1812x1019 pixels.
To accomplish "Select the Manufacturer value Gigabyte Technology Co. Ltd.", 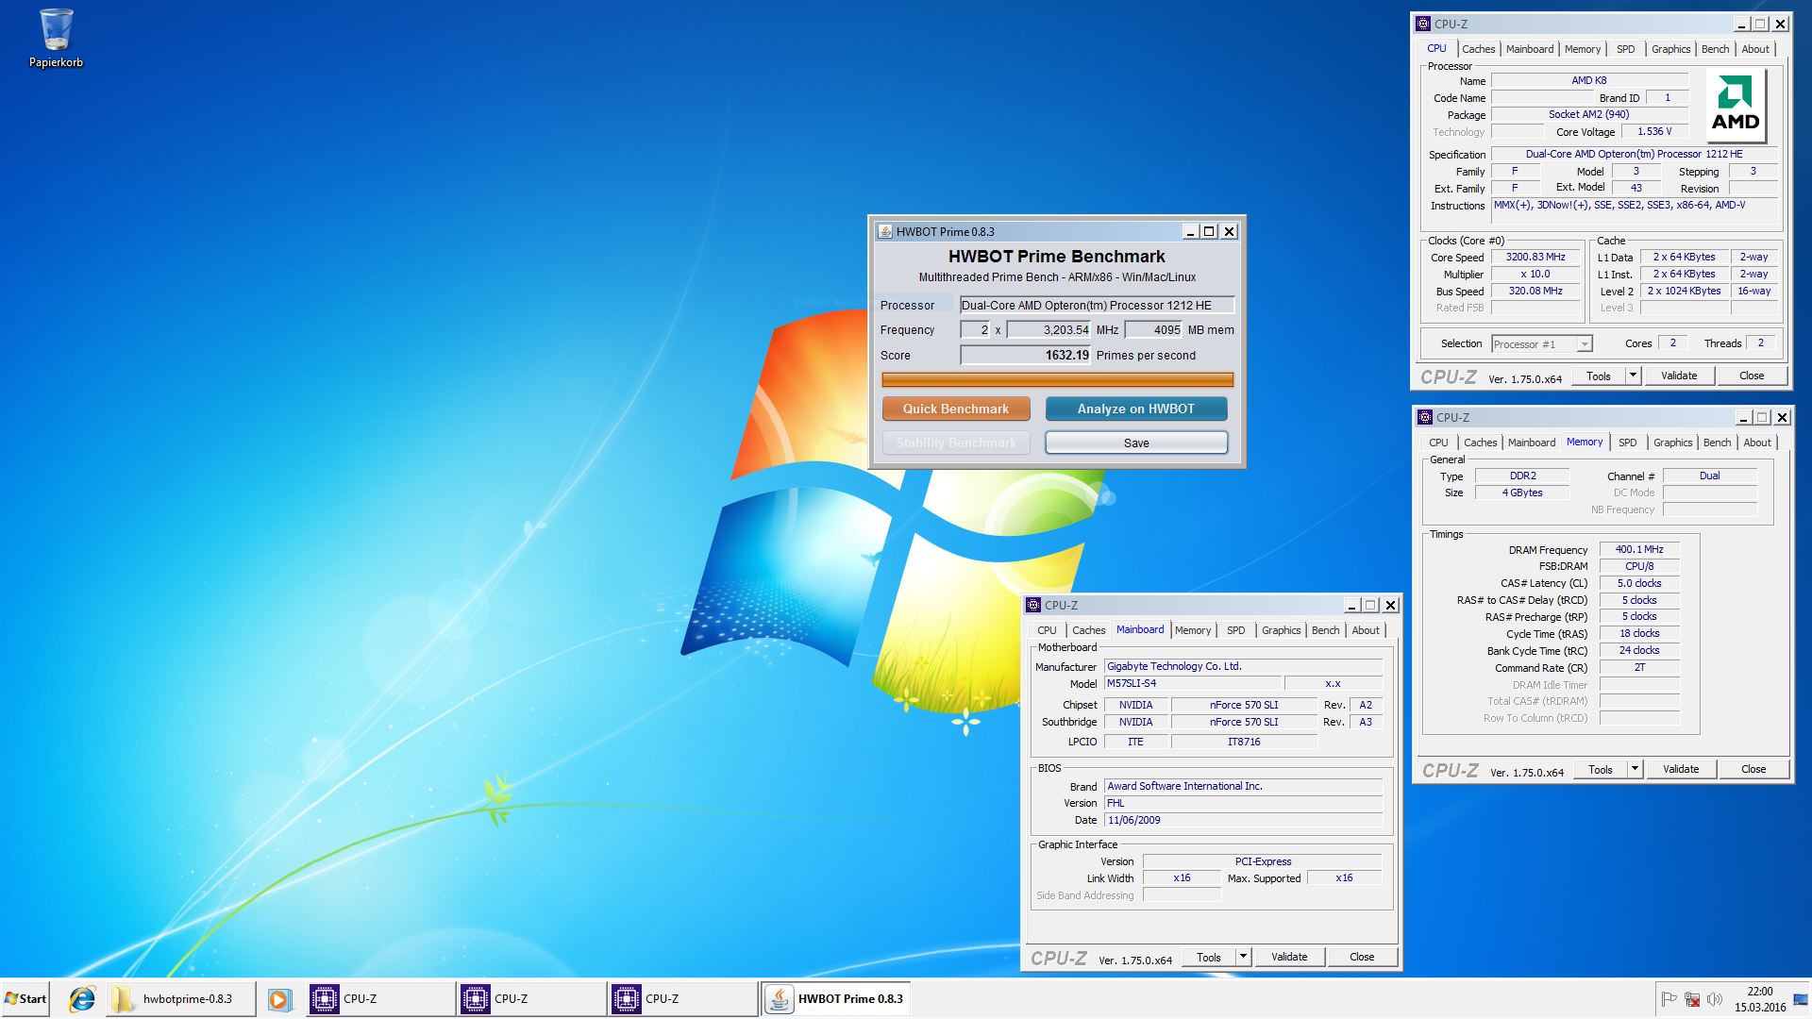I will (1244, 666).
